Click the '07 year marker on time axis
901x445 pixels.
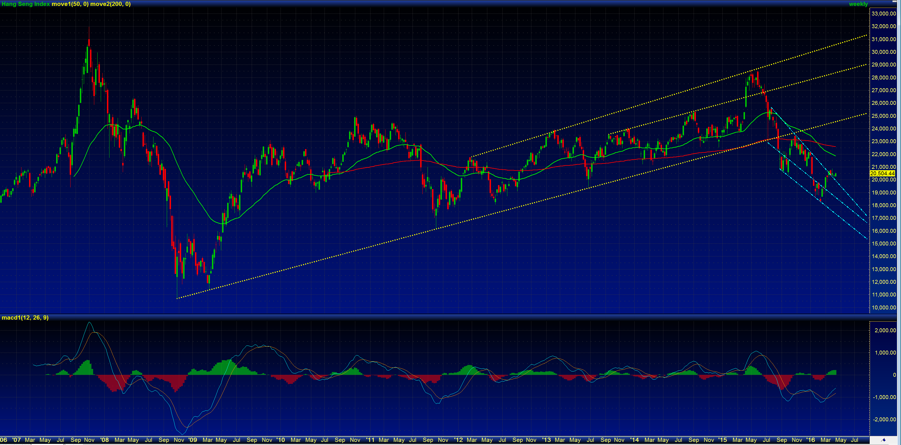point(16,440)
